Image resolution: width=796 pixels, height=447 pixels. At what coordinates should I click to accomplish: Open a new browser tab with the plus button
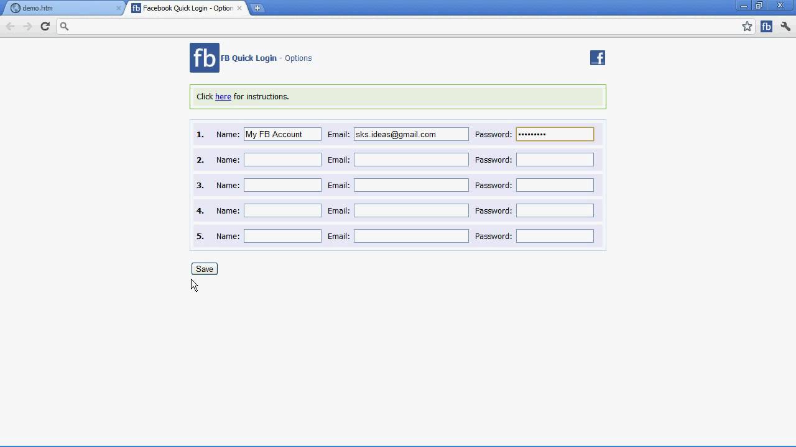coord(257,8)
